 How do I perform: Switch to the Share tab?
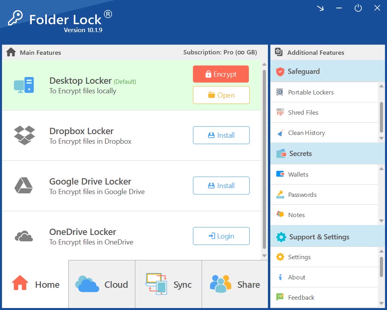(235, 284)
